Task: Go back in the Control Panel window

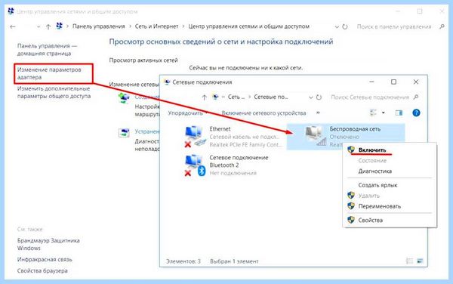Action: pos(12,26)
